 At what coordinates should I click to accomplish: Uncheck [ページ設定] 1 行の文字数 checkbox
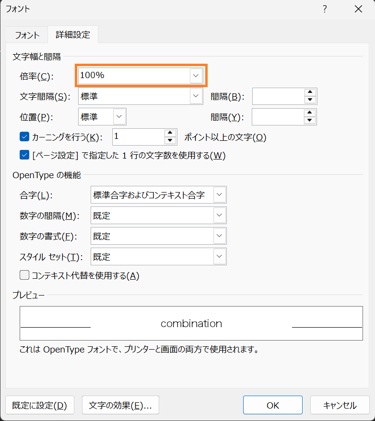click(25, 155)
